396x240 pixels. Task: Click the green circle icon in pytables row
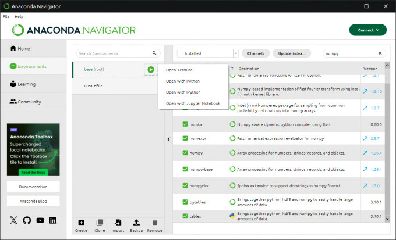click(232, 202)
